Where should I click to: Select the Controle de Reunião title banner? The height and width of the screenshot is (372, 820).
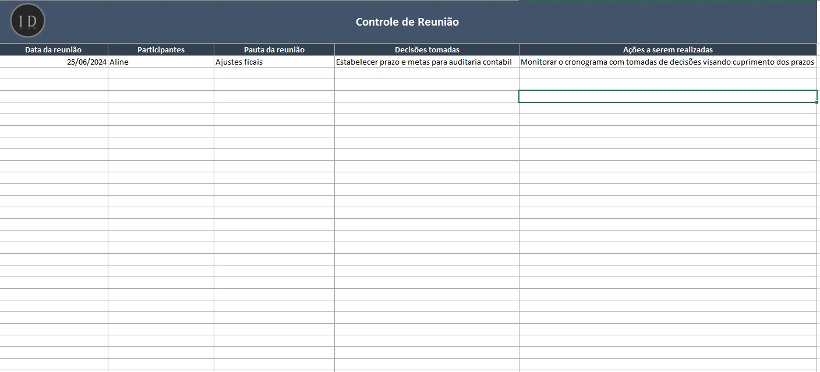[407, 22]
